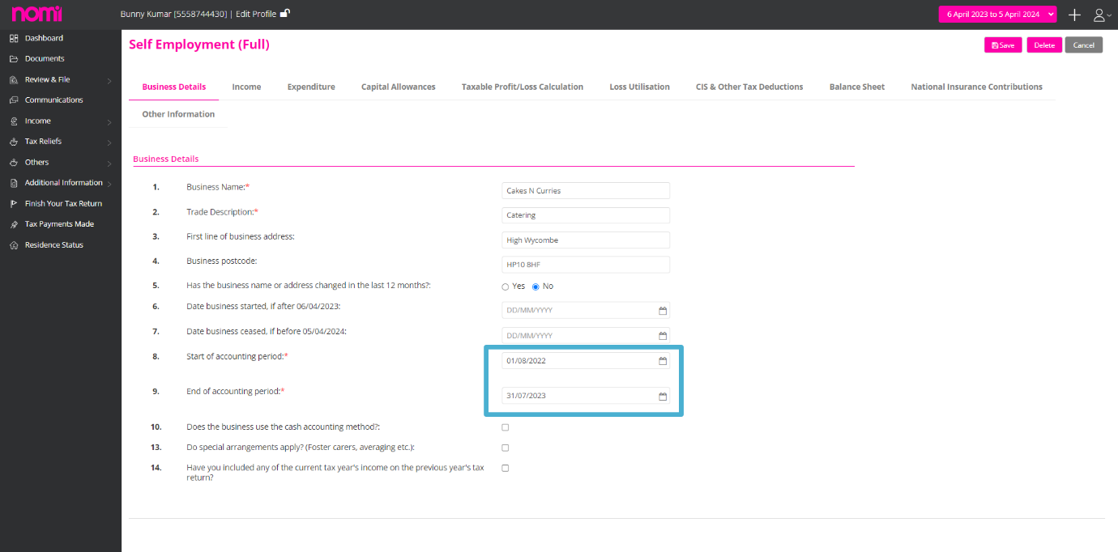The width and height of the screenshot is (1118, 552).
Task: Select No for name or address changed
Action: point(536,287)
